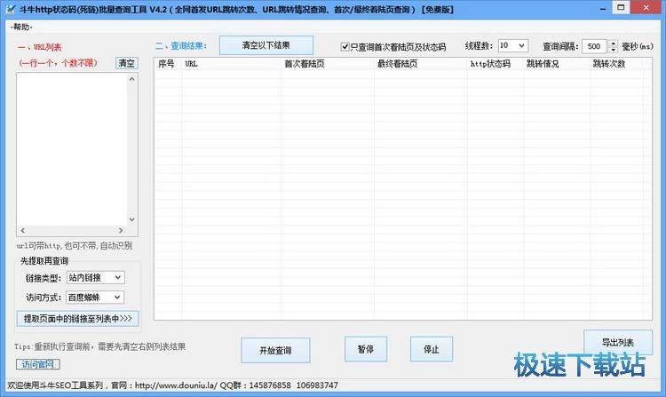The image size is (666, 397).
Task: Click 提取页面中的链接至列表中 button
Action: (x=78, y=319)
